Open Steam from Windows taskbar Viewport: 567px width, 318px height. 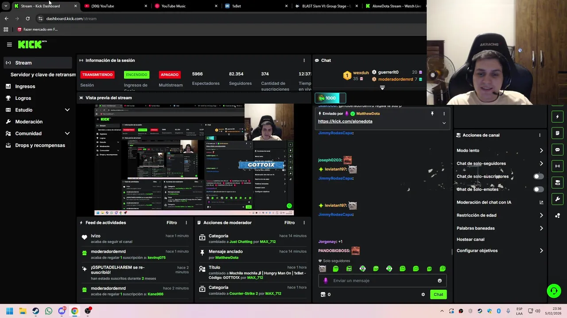point(35,311)
